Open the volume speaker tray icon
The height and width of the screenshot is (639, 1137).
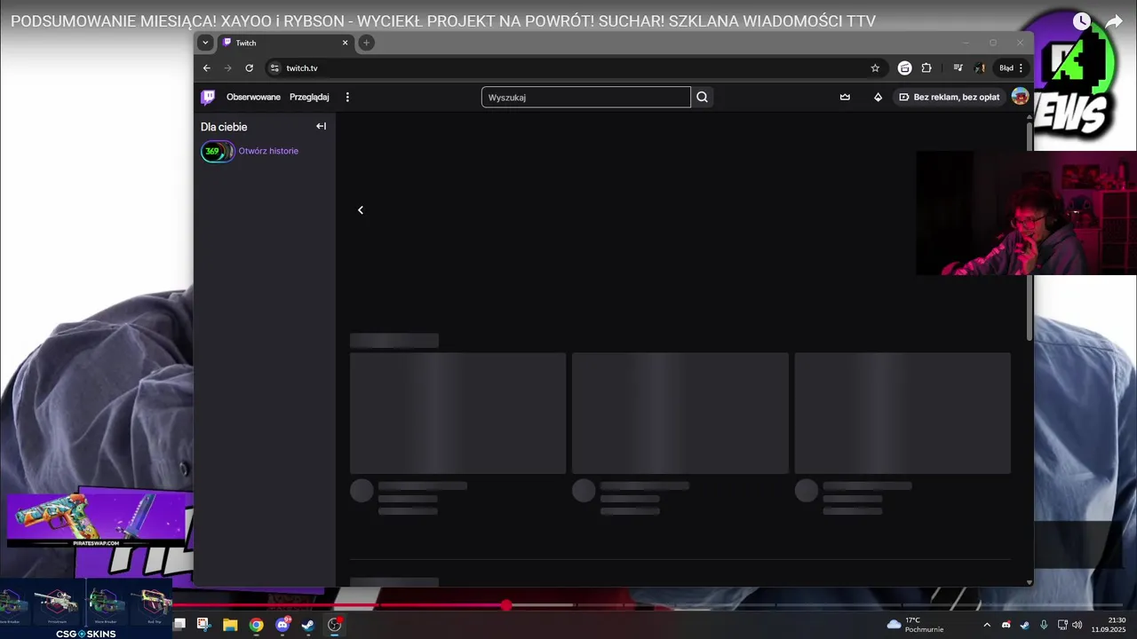pyautogui.click(x=1077, y=625)
